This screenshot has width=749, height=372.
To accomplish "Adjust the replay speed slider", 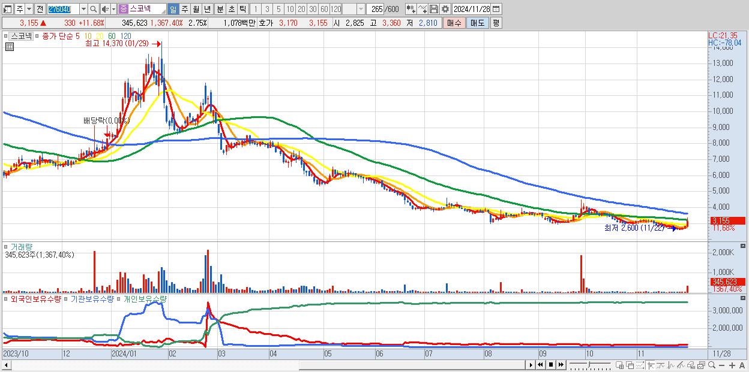I will (590, 365).
